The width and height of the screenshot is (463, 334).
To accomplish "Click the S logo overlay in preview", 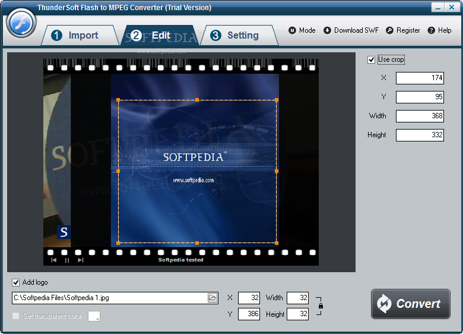I will [x=64, y=232].
